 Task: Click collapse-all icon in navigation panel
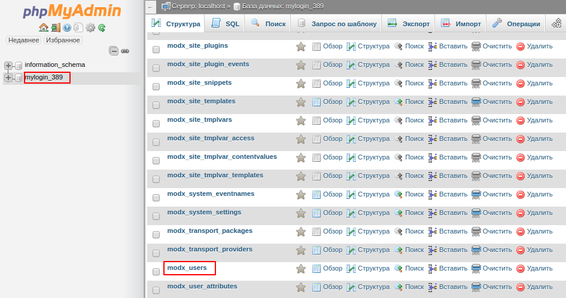[114, 51]
